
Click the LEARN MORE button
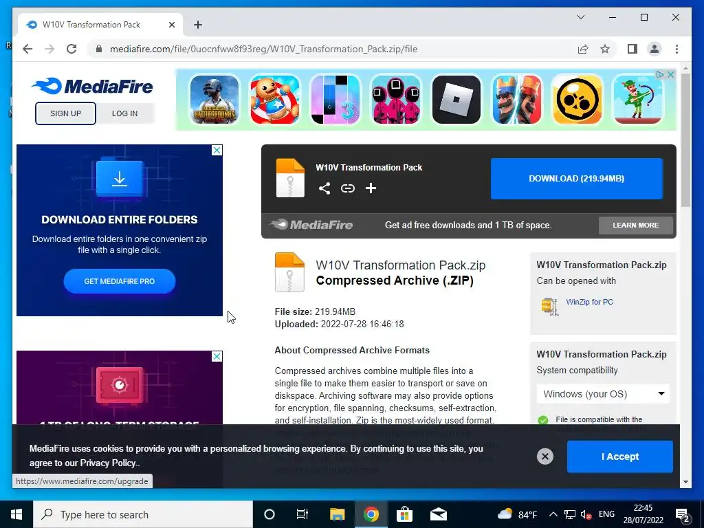636,225
